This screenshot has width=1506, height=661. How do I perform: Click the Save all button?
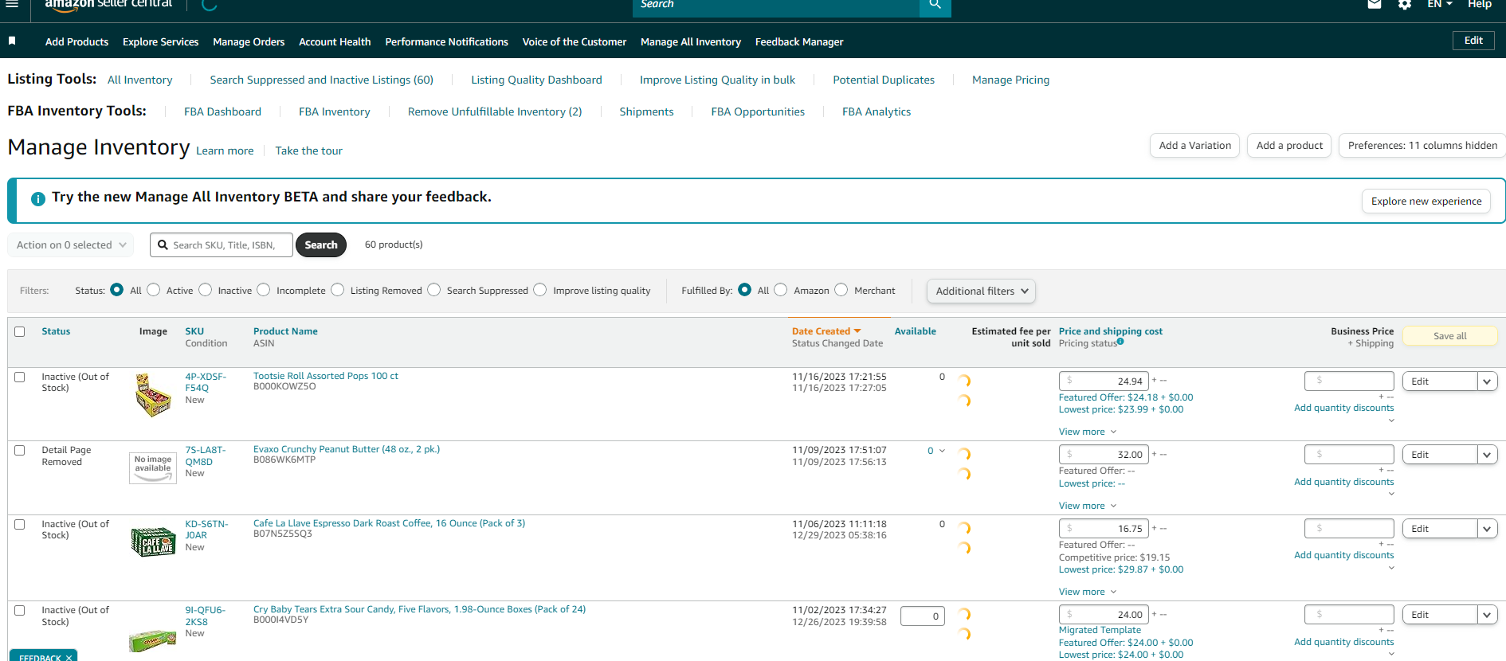pyautogui.click(x=1449, y=336)
